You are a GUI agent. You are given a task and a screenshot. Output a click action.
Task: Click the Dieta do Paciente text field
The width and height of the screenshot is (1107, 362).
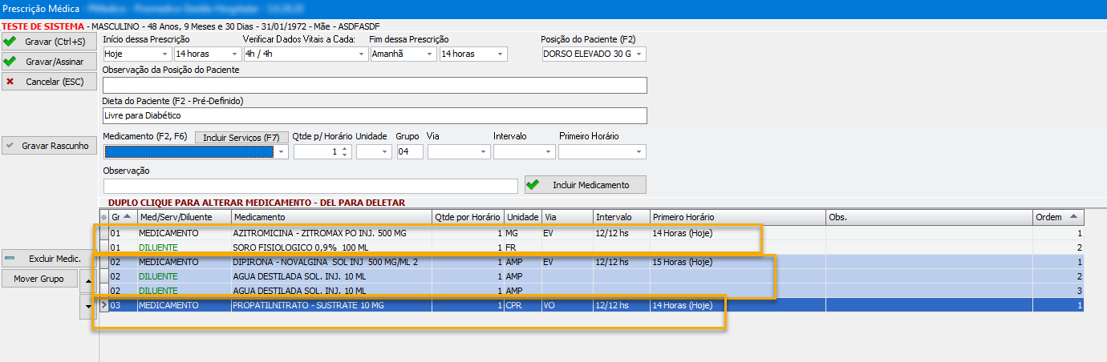375,115
